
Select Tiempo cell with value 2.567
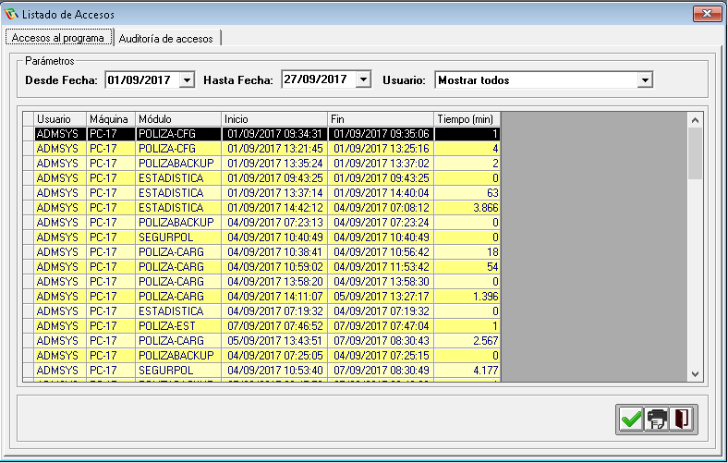[467, 341]
